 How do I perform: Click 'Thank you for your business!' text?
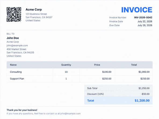[22, 110]
